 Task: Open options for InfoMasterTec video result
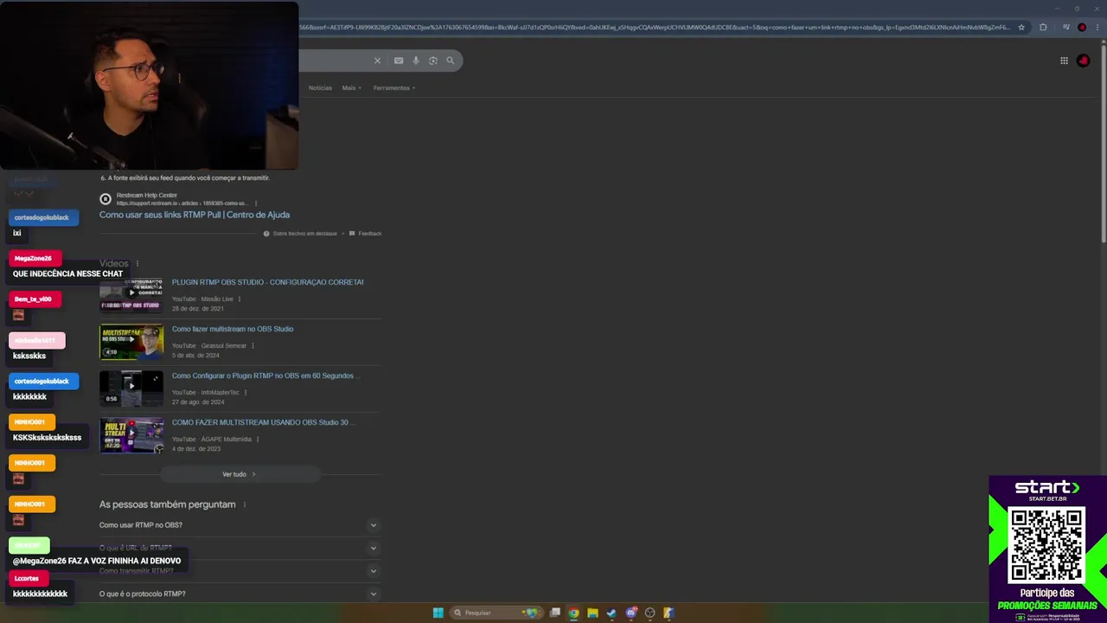[245, 393]
